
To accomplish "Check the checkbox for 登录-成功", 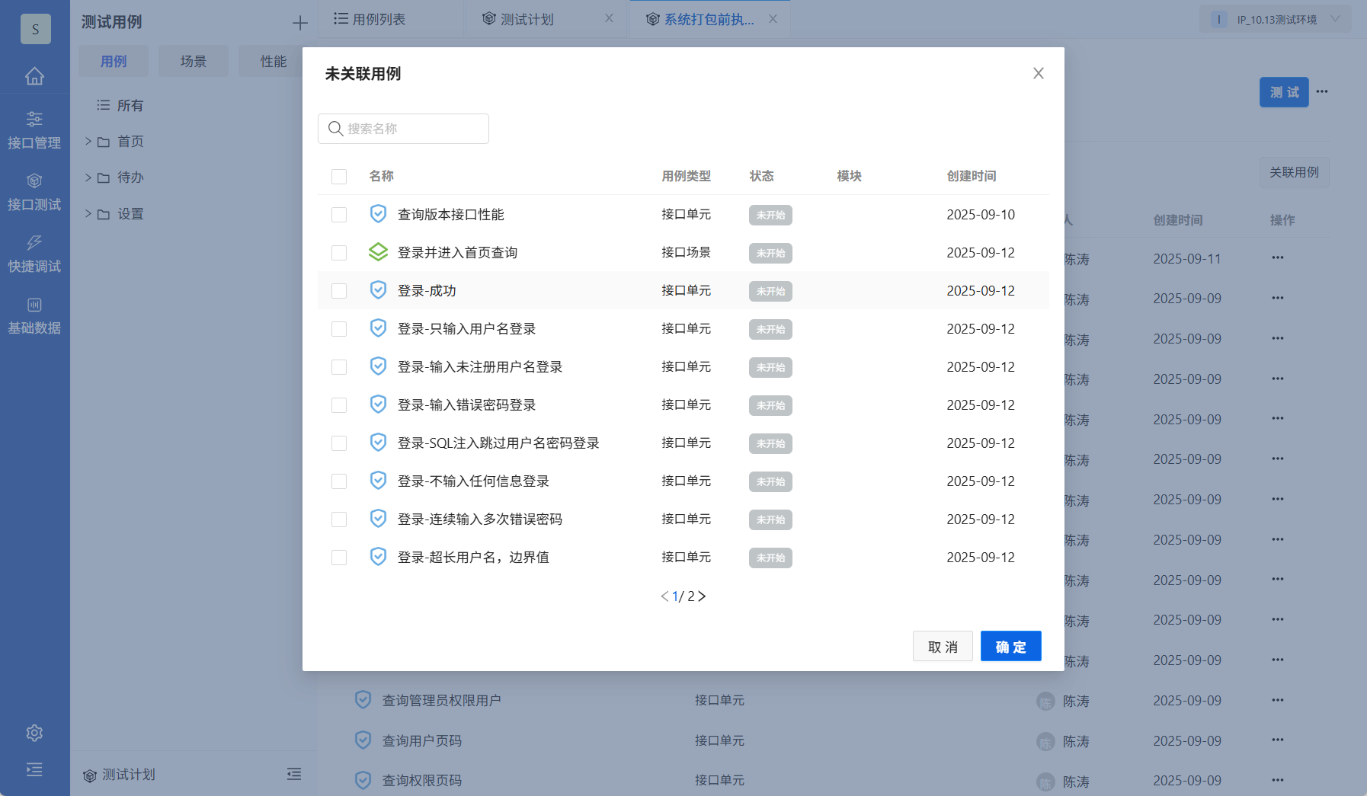I will pos(339,290).
